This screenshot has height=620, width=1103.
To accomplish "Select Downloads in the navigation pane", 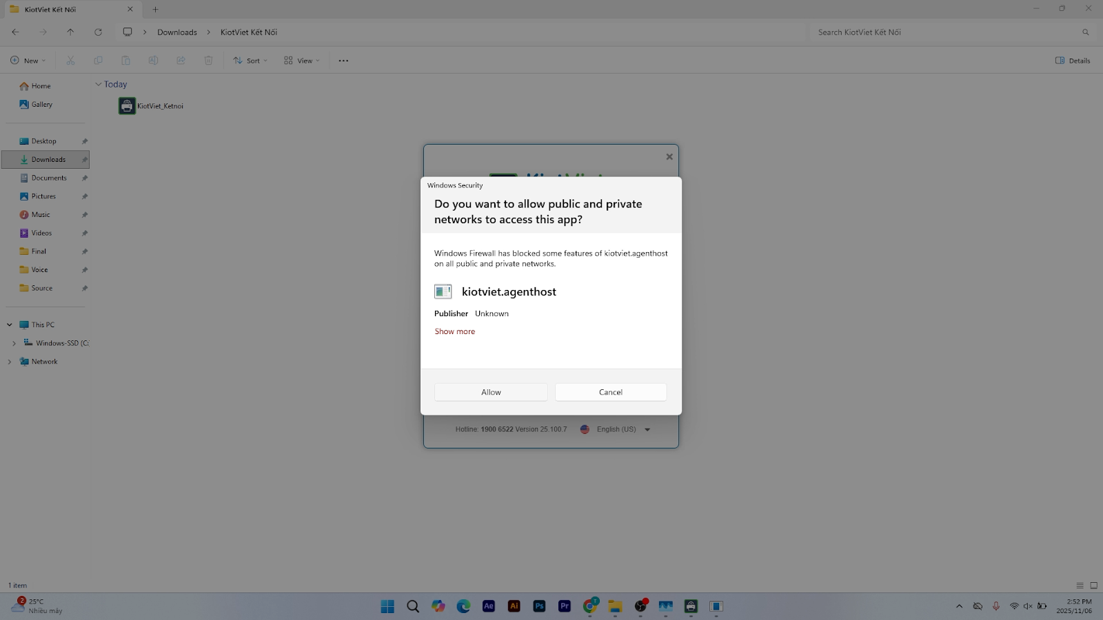I will point(46,160).
